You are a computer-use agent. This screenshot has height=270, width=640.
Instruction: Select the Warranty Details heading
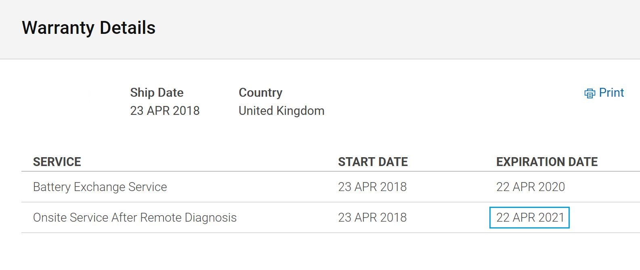(88, 28)
